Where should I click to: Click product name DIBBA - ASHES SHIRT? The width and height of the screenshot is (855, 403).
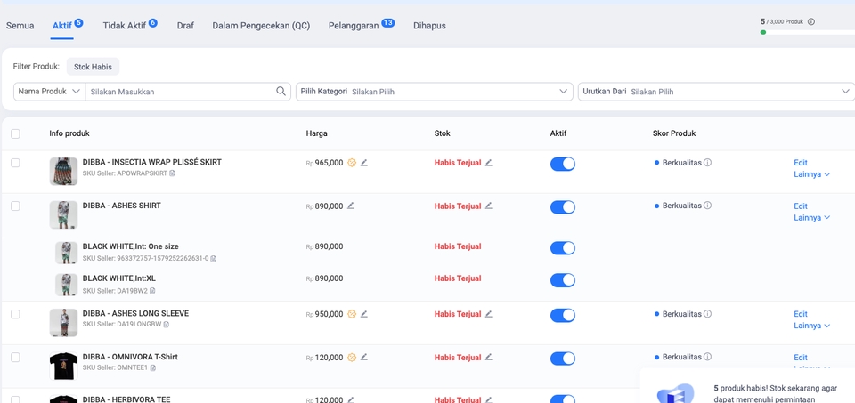pyautogui.click(x=122, y=206)
